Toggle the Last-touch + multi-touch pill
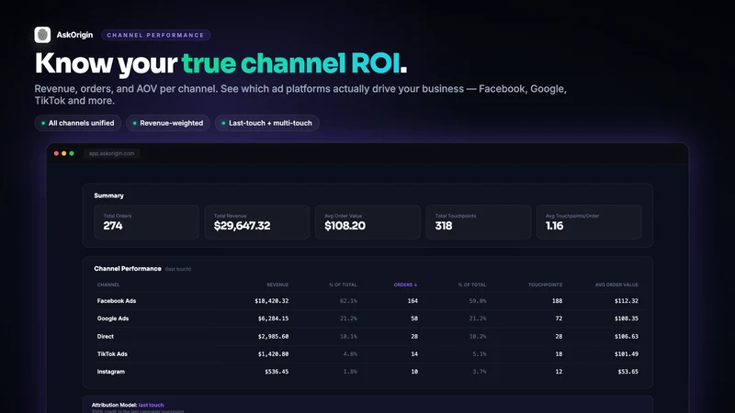The height and width of the screenshot is (413, 735). (x=266, y=123)
